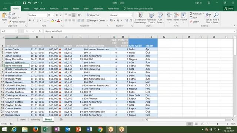Click the Format cells icon
The image size is (237, 133).
point(184,16)
